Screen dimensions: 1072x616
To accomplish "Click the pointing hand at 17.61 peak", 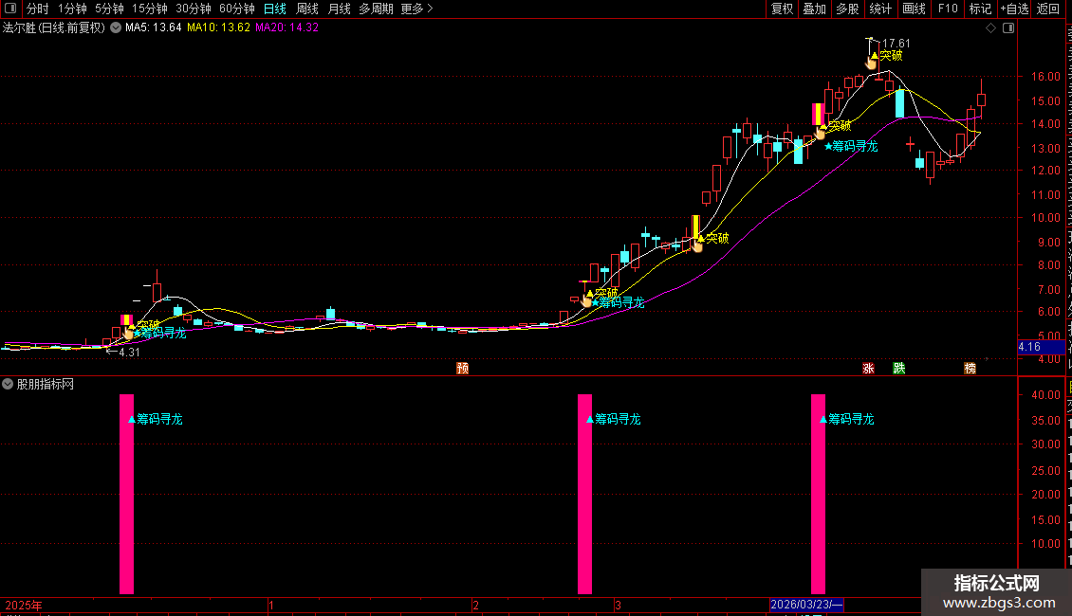I will 871,63.
